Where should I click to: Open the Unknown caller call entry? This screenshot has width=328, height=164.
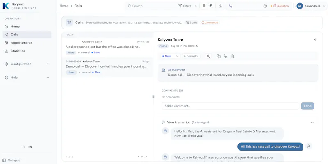(107, 47)
